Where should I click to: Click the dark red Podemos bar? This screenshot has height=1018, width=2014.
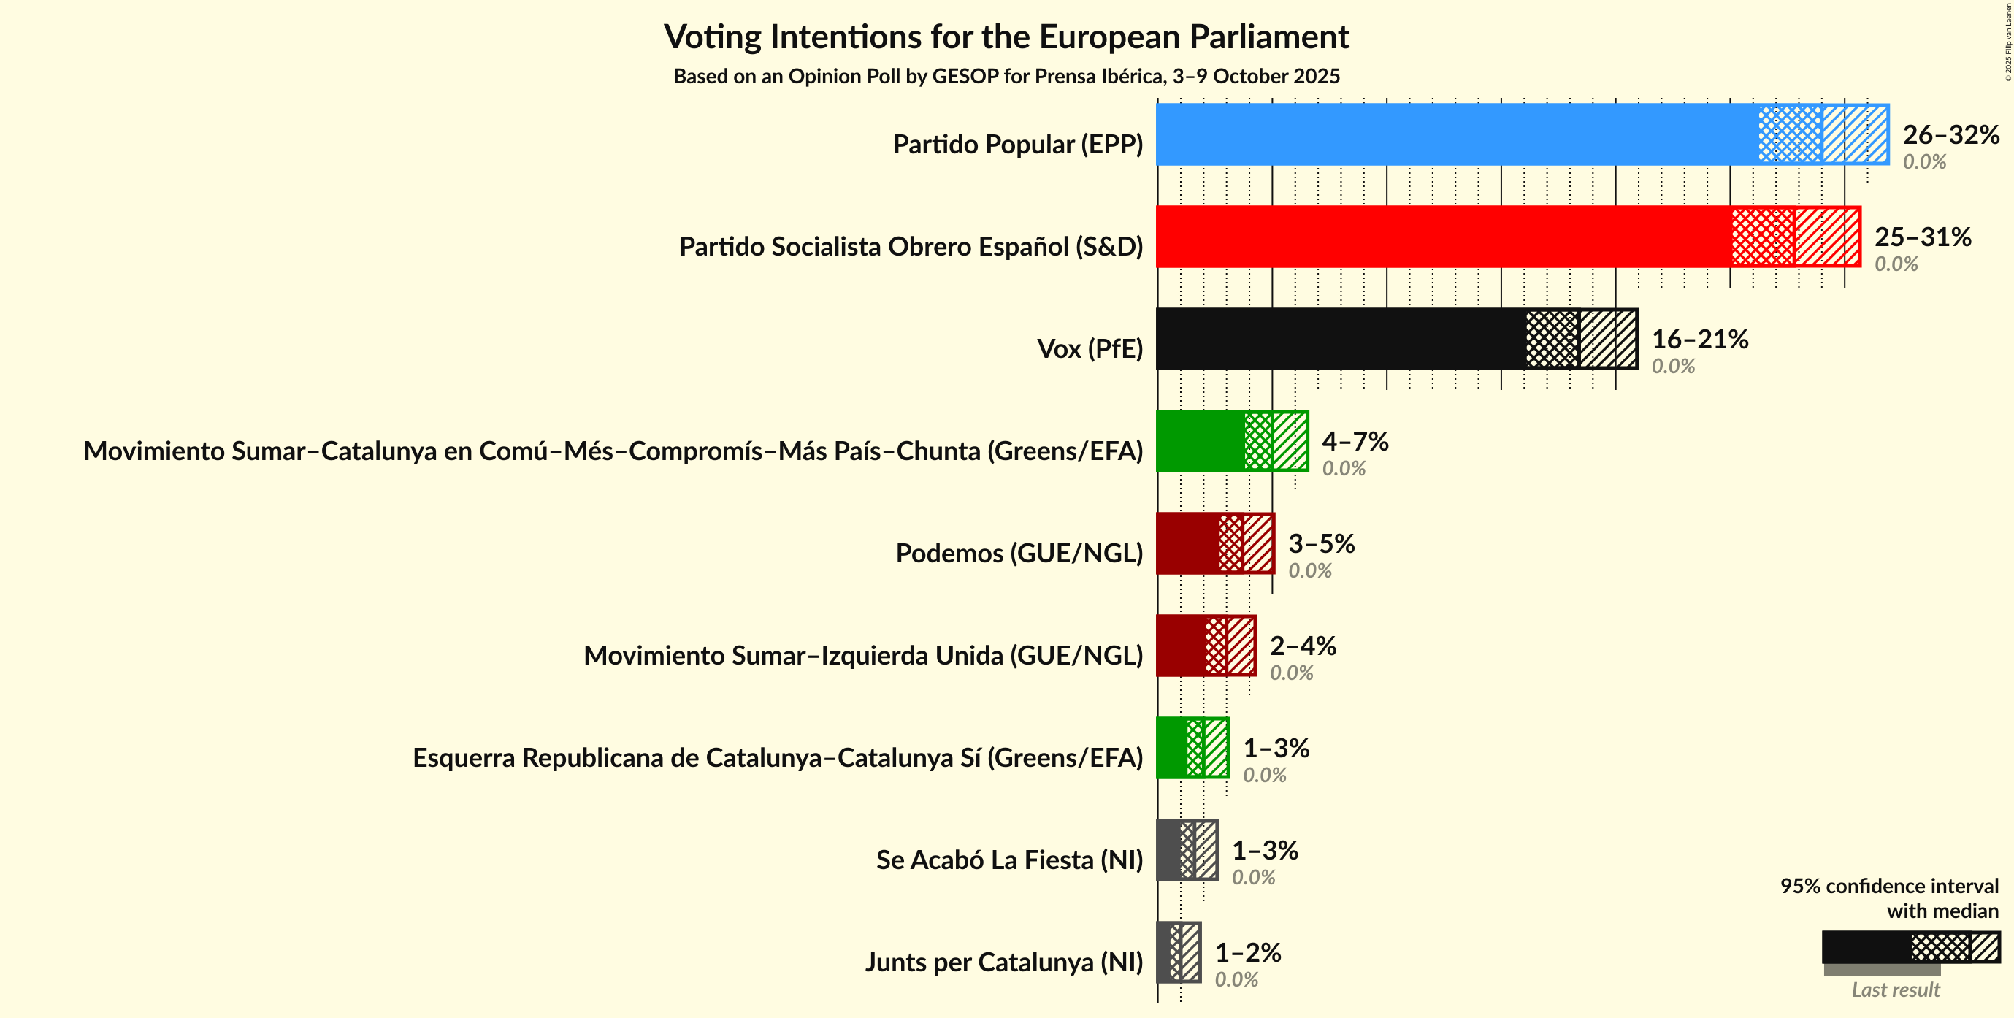point(1187,543)
